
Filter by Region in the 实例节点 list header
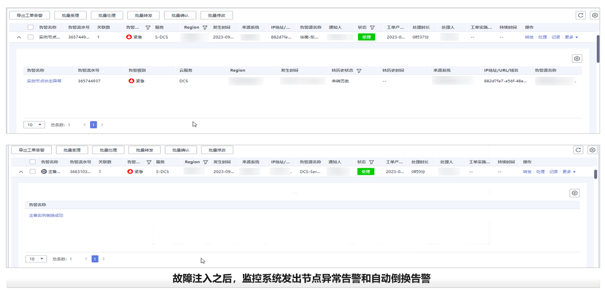point(205,28)
